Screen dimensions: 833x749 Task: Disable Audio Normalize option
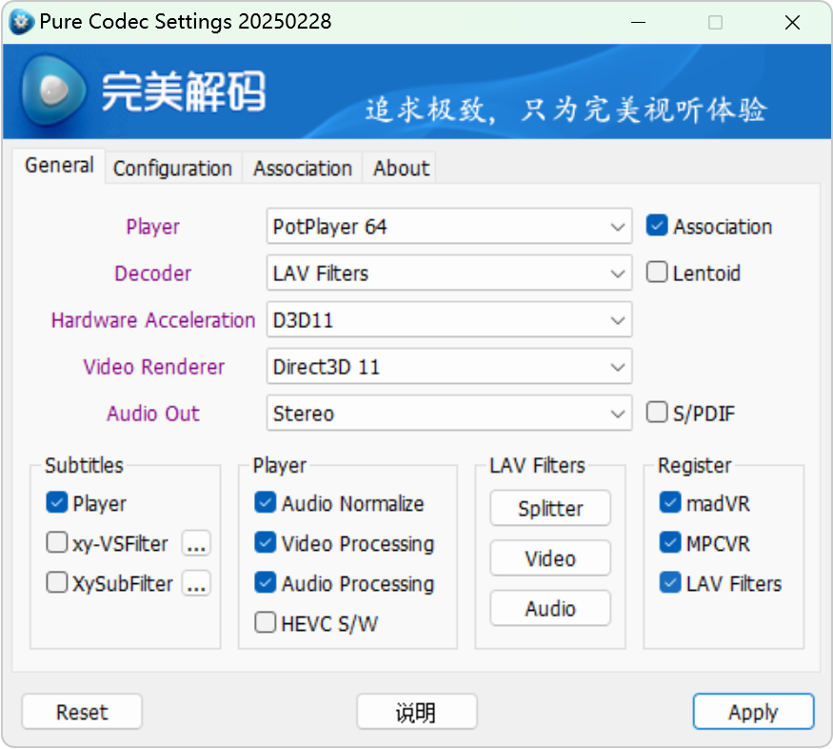click(266, 504)
